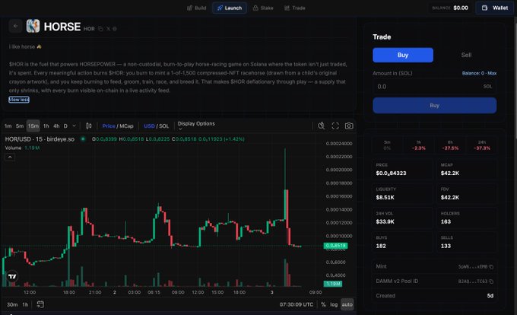Viewport: 517px width, 315px height.
Task: Switch to the Launch tab
Action: [x=230, y=8]
